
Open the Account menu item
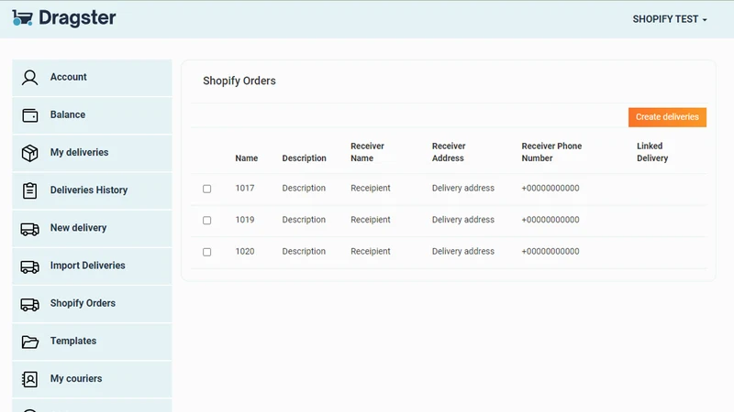pyautogui.click(x=92, y=78)
